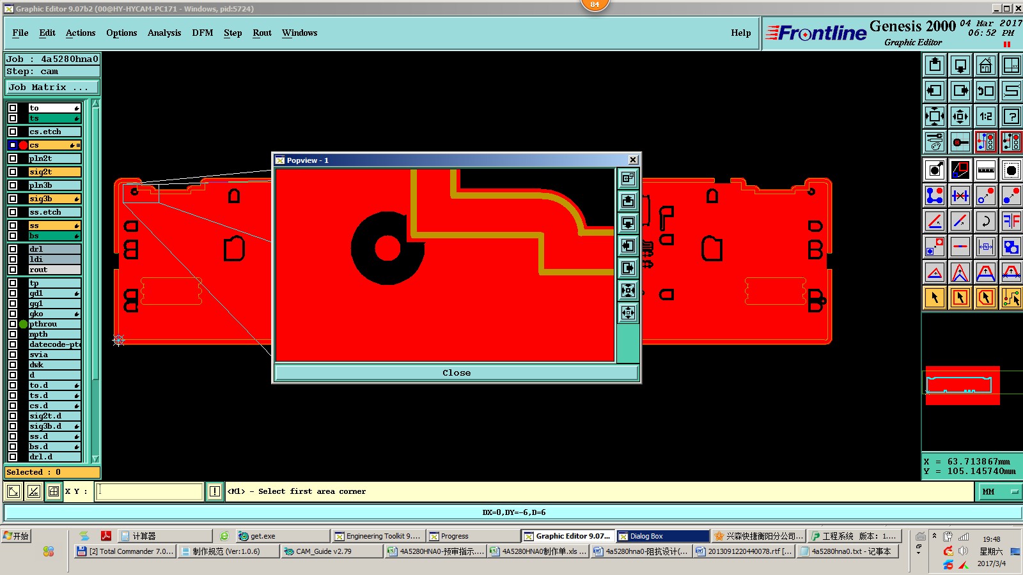Open the Help menu
The image size is (1023, 575).
pos(741,33)
